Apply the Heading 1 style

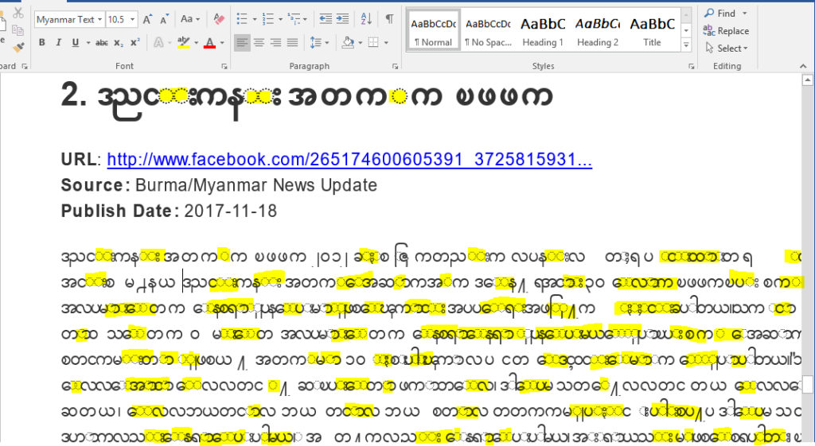543,31
